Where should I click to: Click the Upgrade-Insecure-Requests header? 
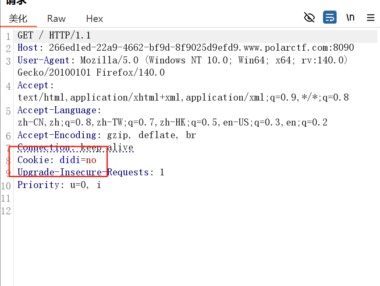point(83,172)
